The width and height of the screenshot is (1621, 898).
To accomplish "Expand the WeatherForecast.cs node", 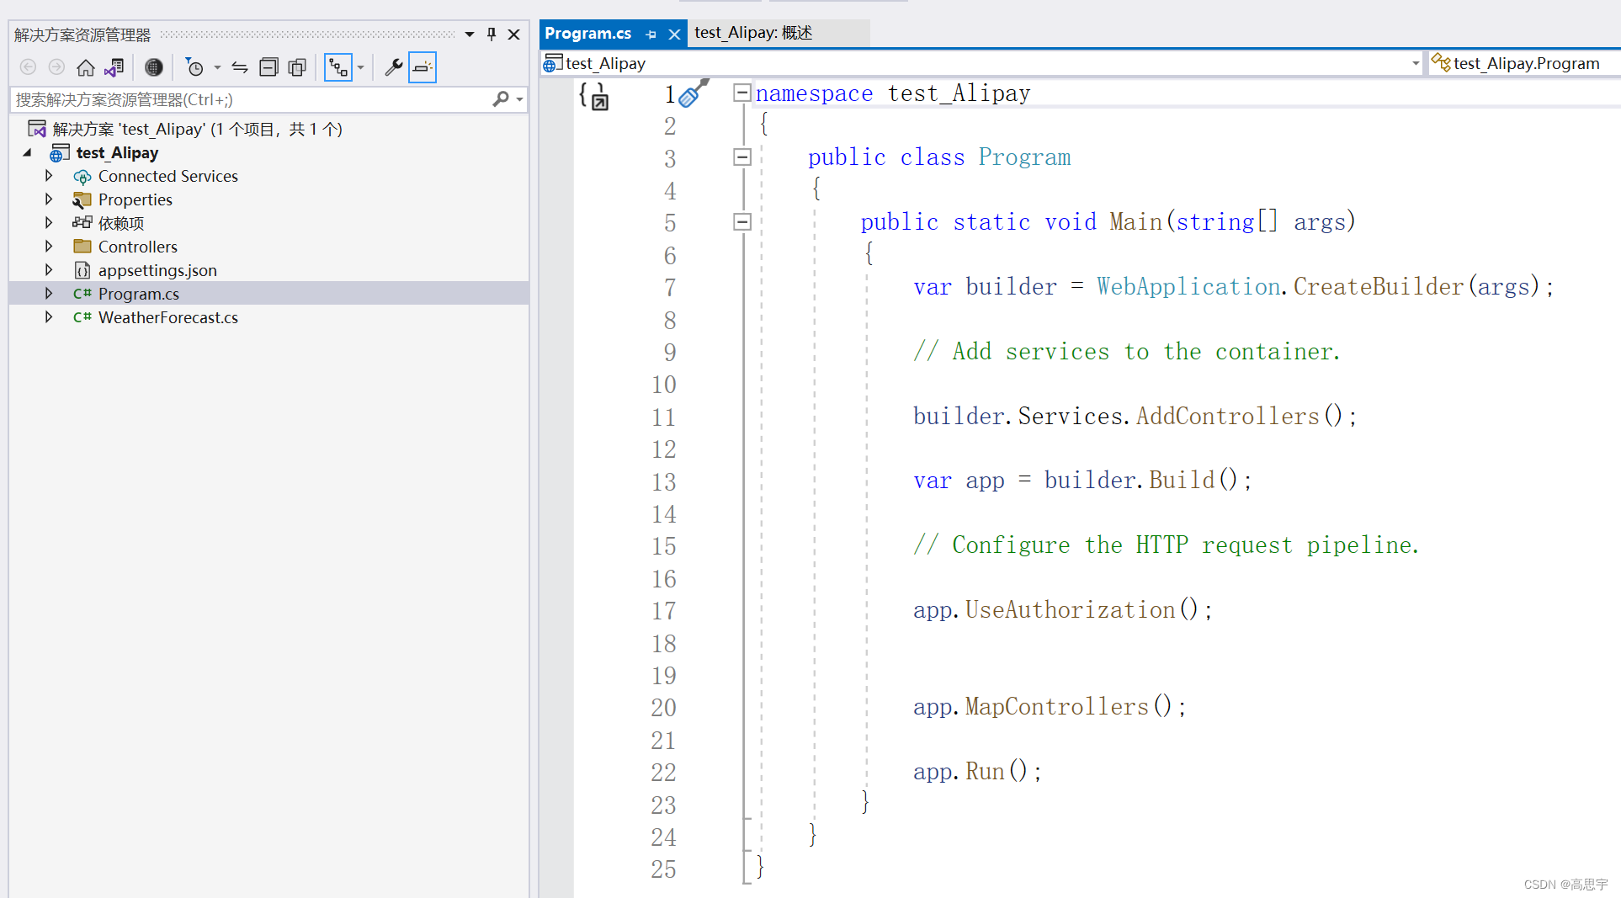I will [49, 317].
